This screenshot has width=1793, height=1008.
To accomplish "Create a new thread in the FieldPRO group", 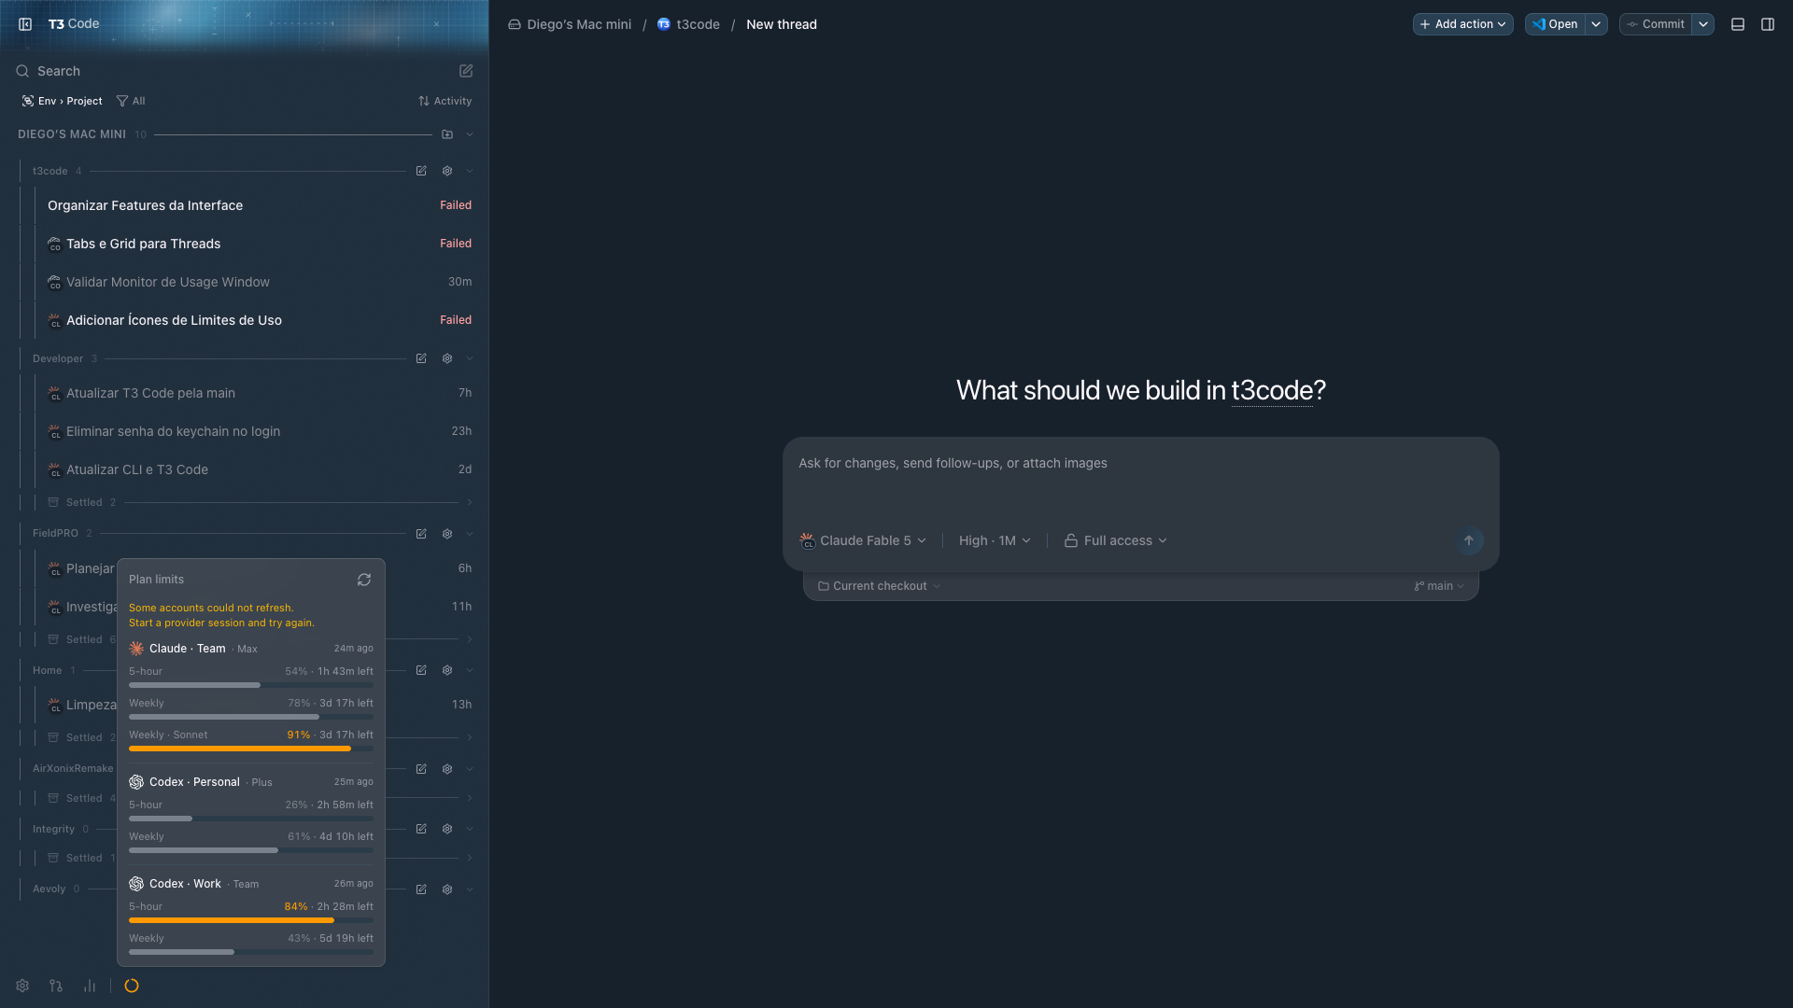I will [x=421, y=534].
